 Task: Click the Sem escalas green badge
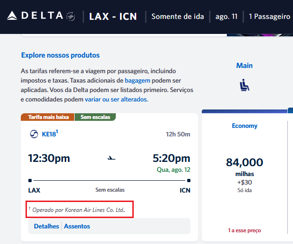pyautogui.click(x=95, y=117)
